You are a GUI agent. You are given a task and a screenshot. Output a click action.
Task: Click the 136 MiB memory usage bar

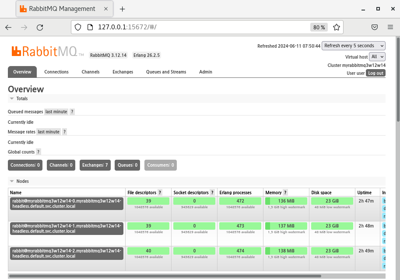[286, 201]
